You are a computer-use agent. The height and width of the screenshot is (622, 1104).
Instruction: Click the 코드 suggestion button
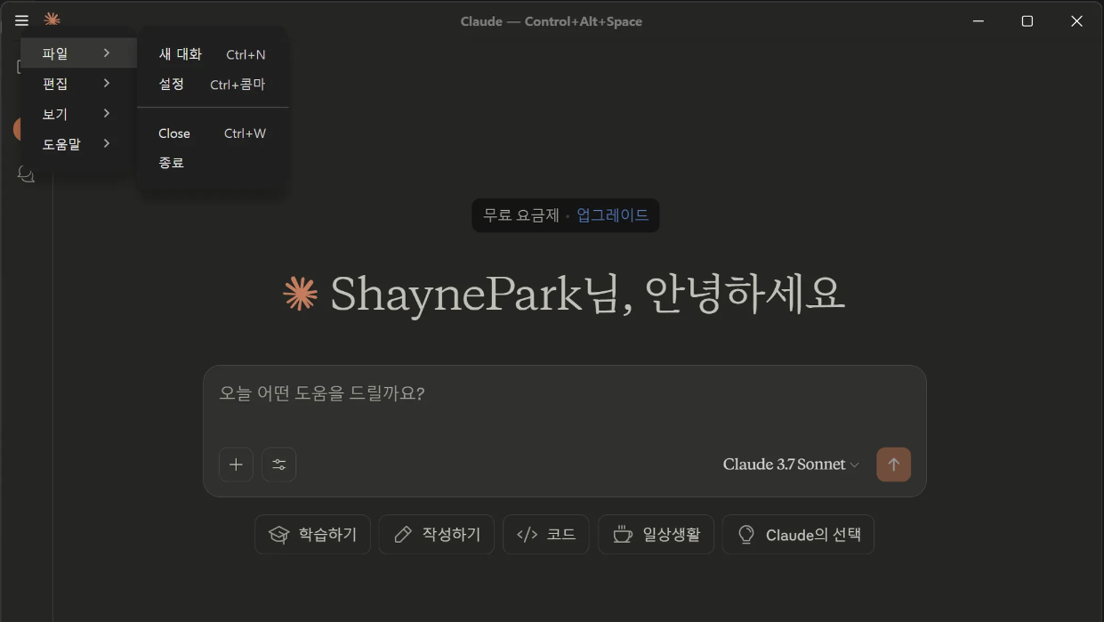[546, 535]
